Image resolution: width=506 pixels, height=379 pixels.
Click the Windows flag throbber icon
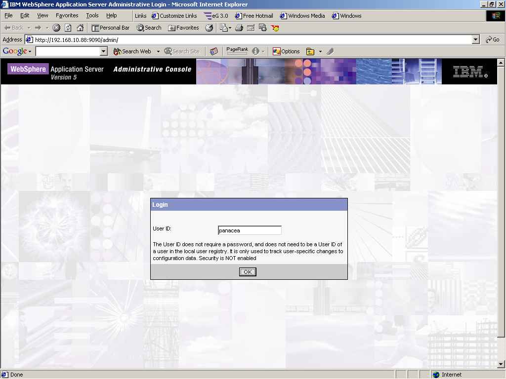[x=495, y=16]
